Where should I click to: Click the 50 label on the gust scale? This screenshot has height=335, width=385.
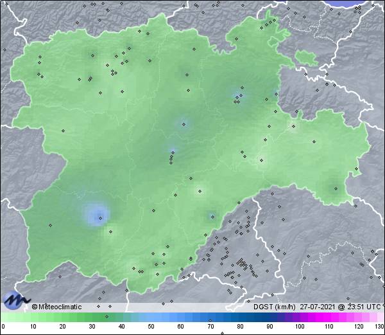coord(151,327)
